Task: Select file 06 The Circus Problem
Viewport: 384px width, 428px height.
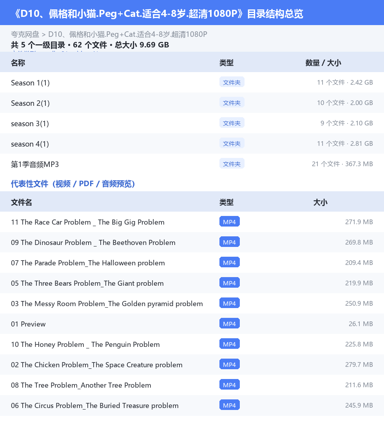Action: (x=95, y=406)
